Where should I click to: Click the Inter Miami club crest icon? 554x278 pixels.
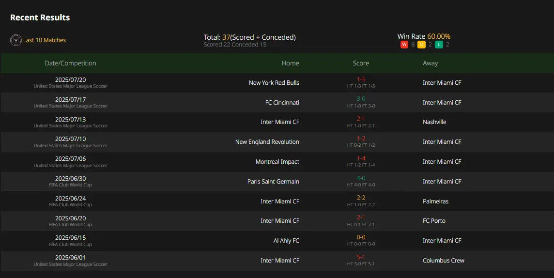(16, 40)
